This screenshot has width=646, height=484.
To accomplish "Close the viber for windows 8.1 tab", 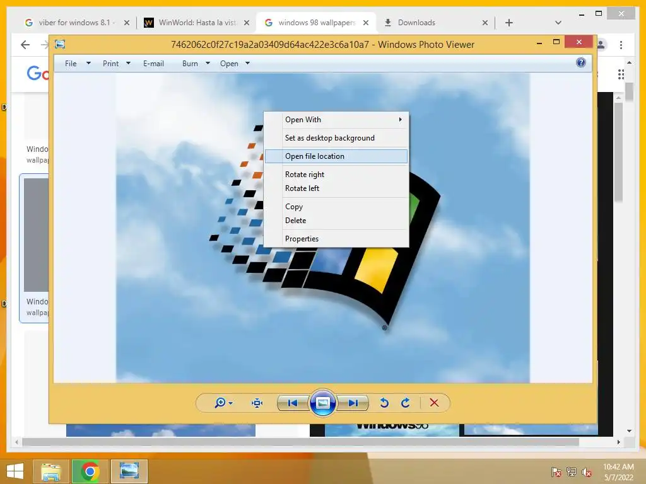I will click(x=127, y=23).
